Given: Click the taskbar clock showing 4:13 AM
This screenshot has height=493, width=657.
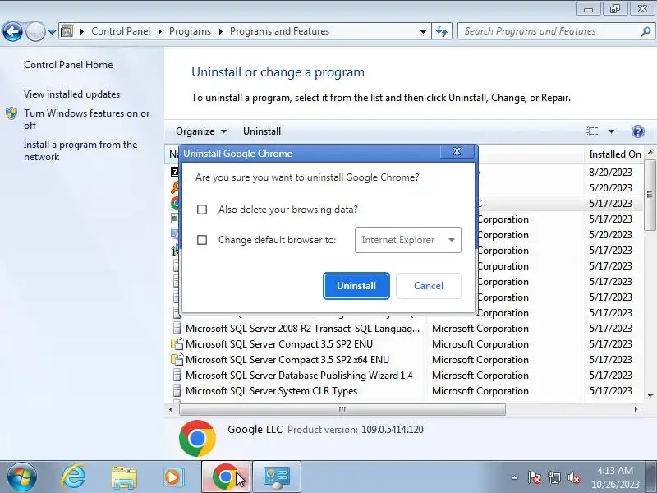Looking at the screenshot, I should [x=615, y=477].
